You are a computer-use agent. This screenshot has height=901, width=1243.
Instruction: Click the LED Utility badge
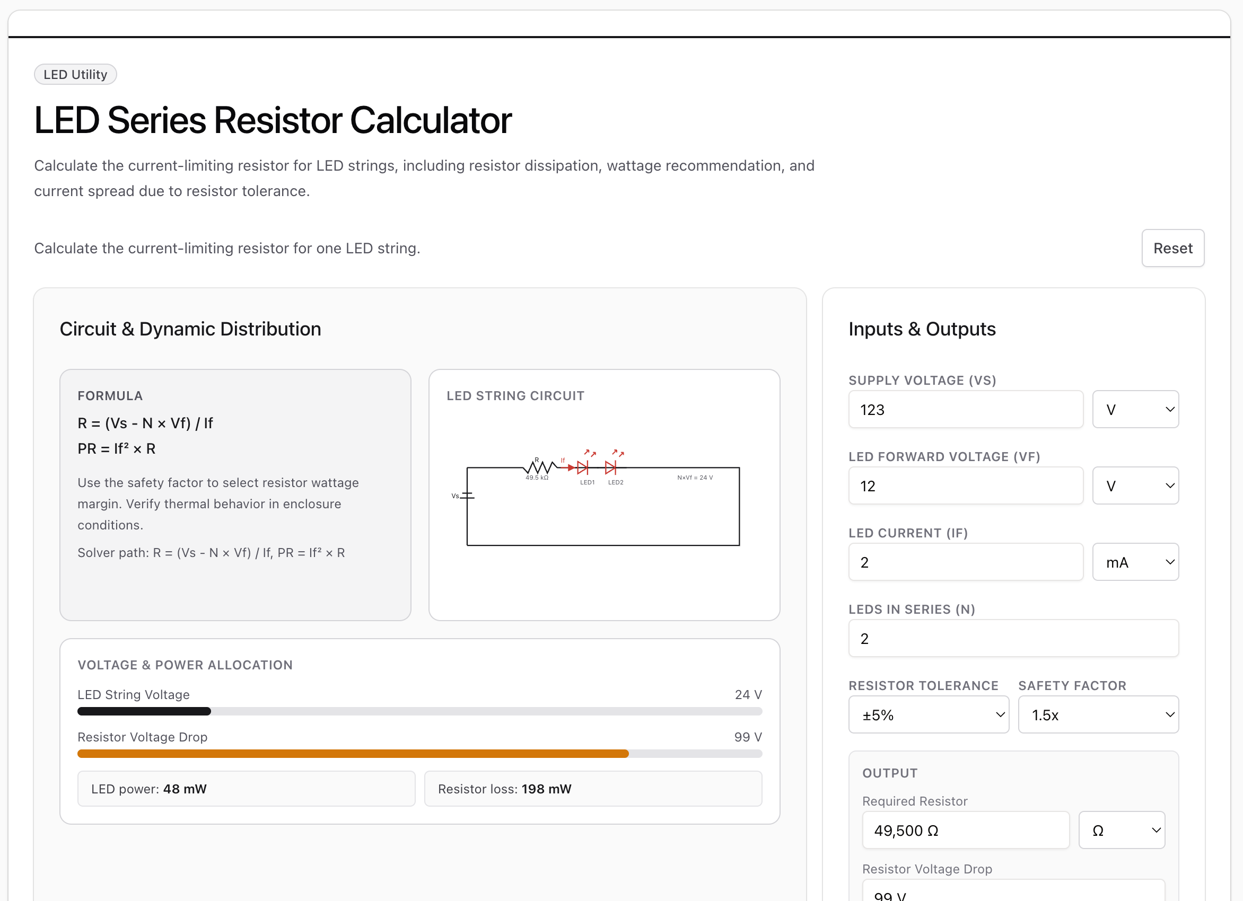pos(75,75)
